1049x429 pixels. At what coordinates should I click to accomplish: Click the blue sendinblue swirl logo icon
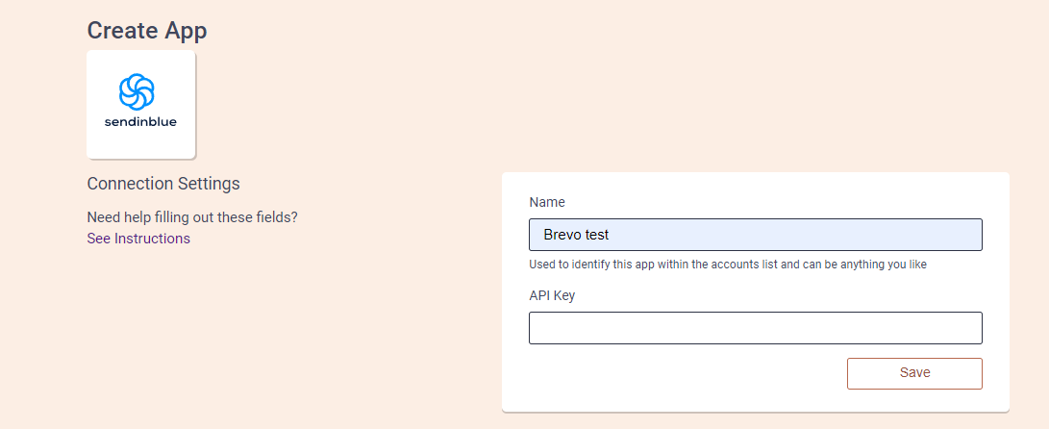click(x=137, y=91)
